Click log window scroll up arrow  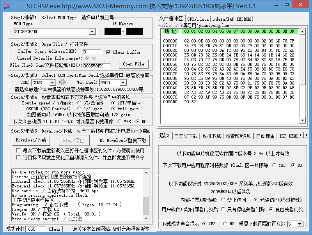tap(146, 173)
